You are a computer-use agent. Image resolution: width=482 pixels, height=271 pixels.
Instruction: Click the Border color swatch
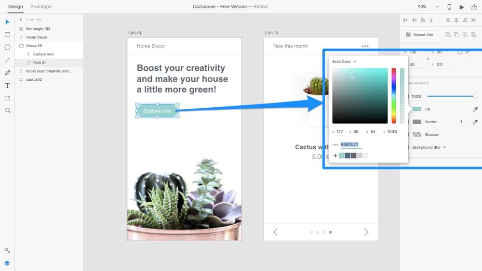[417, 122]
